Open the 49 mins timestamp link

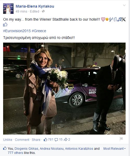[21, 11]
